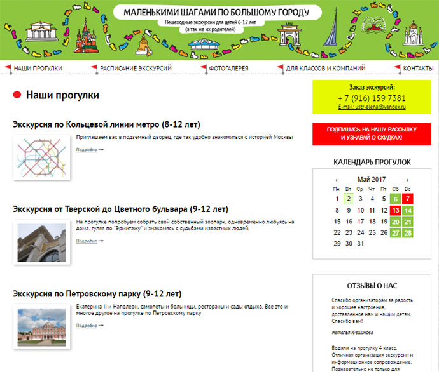Open the Контакты menu item
The height and width of the screenshot is (372, 439).
click(418, 69)
